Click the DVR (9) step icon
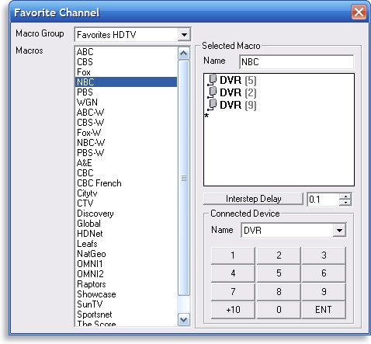The height and width of the screenshot is (344, 371). (x=212, y=105)
